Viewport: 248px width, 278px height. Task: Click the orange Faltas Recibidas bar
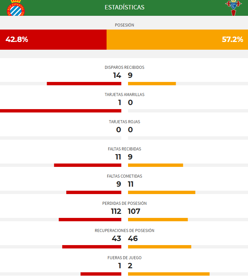pyautogui.click(x=156, y=165)
